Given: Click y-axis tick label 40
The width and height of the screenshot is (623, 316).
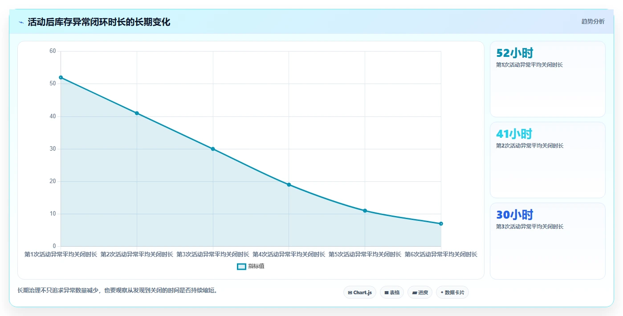Looking at the screenshot, I should (53, 116).
